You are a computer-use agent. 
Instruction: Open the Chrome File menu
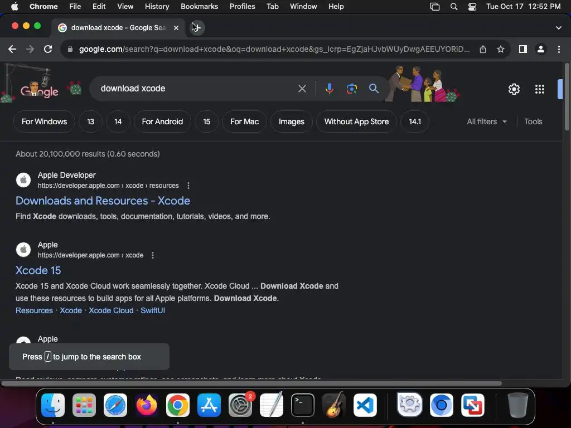tap(75, 7)
